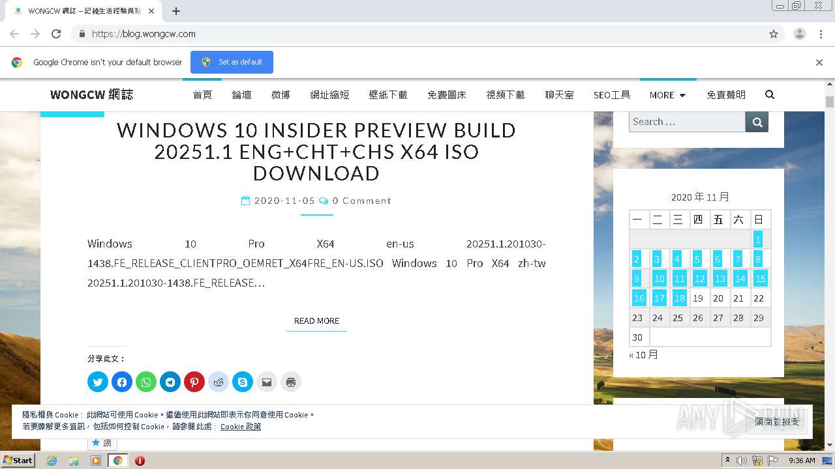Image resolution: width=835 pixels, height=469 pixels.
Task: View site security lock info
Action: point(82,34)
